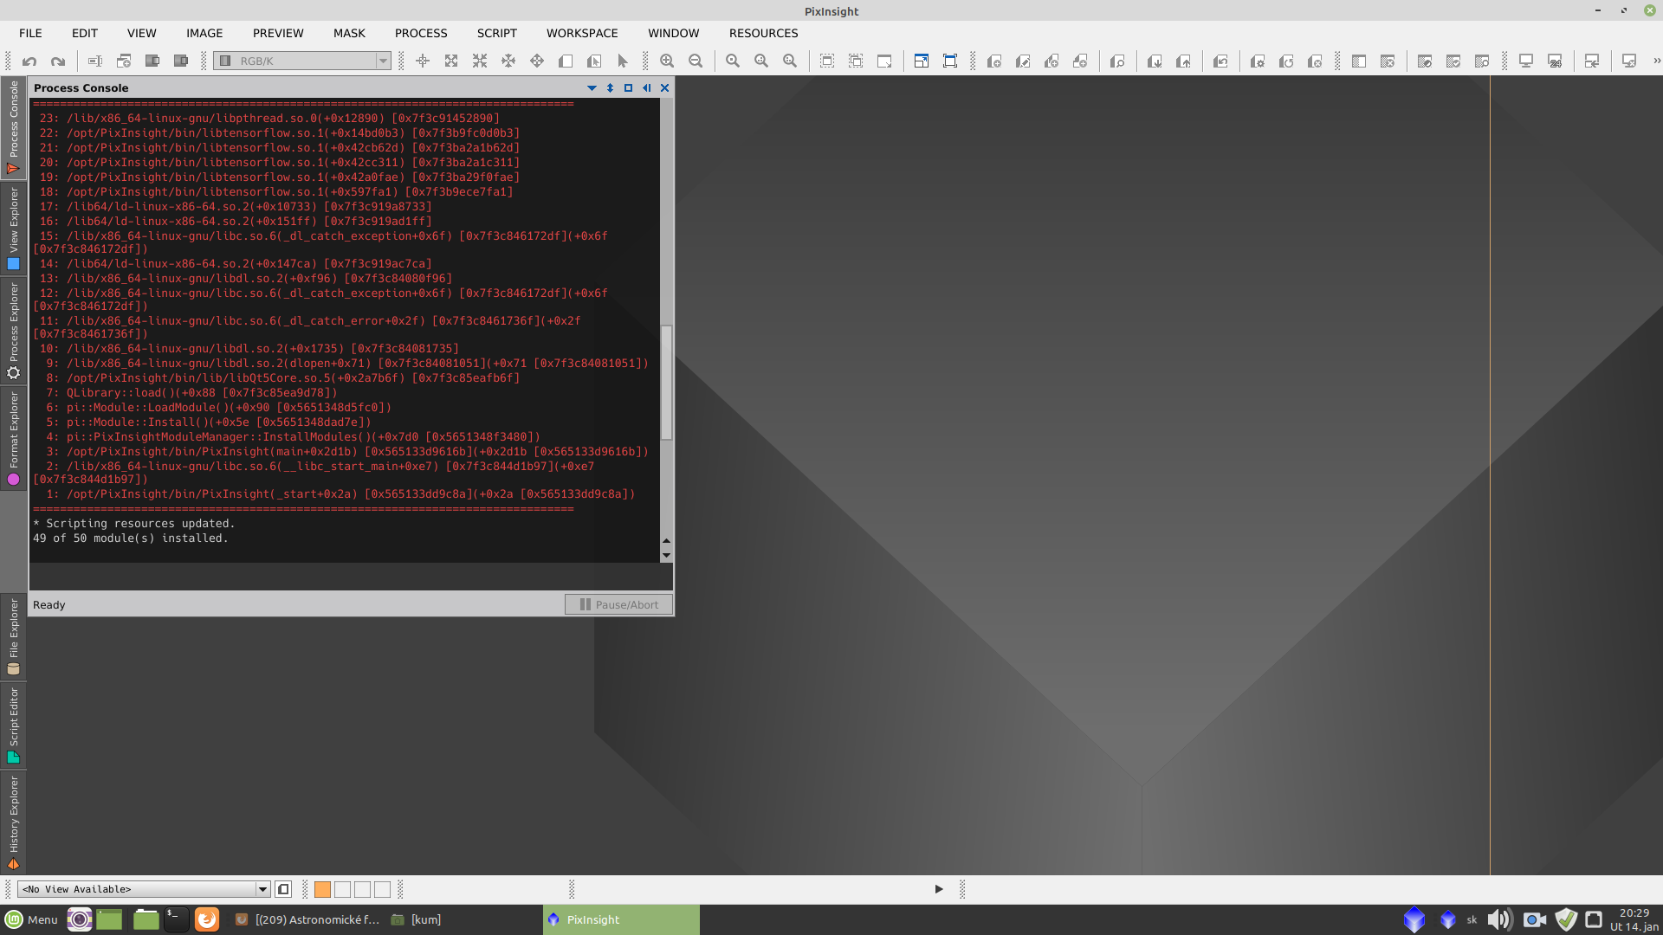Viewport: 1663px width, 935px height.
Task: Click the new project document-plus icon
Action: click(x=994, y=61)
